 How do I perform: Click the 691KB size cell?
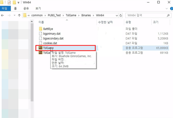164,53
